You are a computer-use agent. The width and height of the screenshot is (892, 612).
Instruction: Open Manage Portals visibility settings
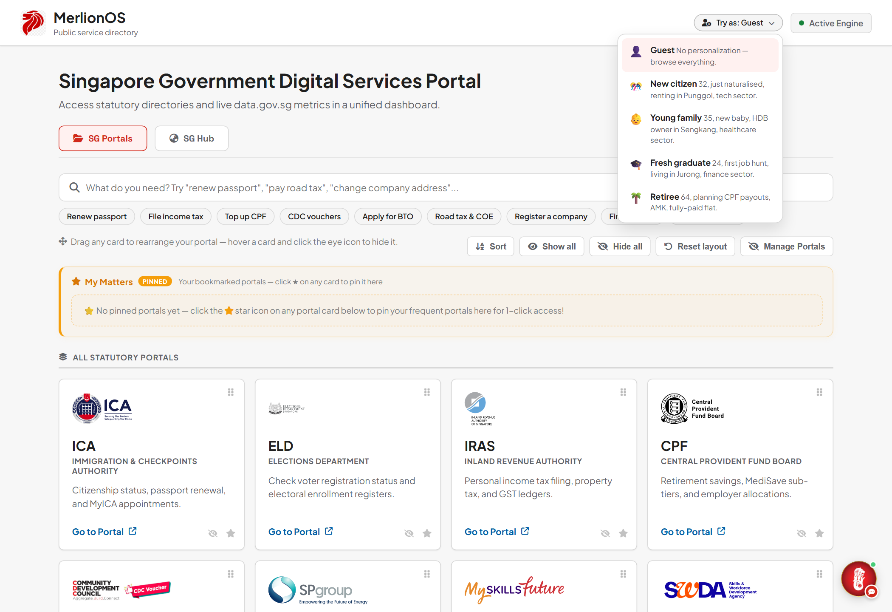pos(787,246)
